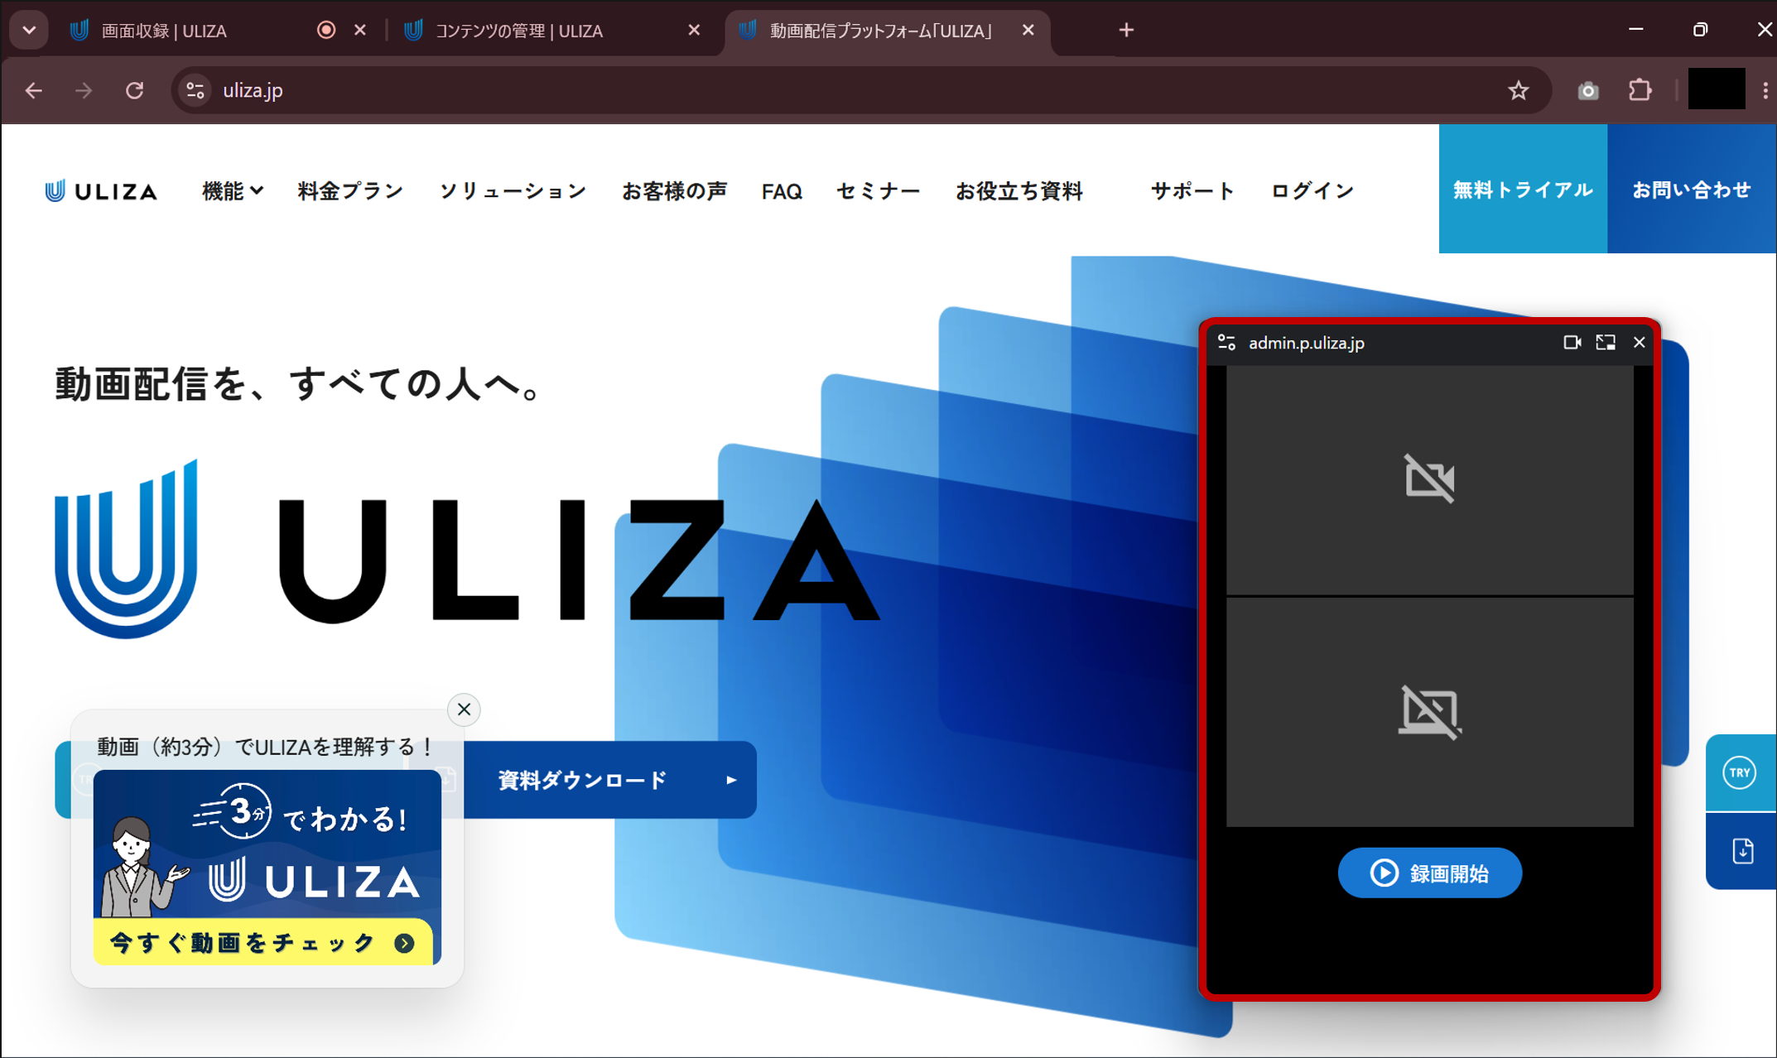Go back to the previous page

coord(34,90)
